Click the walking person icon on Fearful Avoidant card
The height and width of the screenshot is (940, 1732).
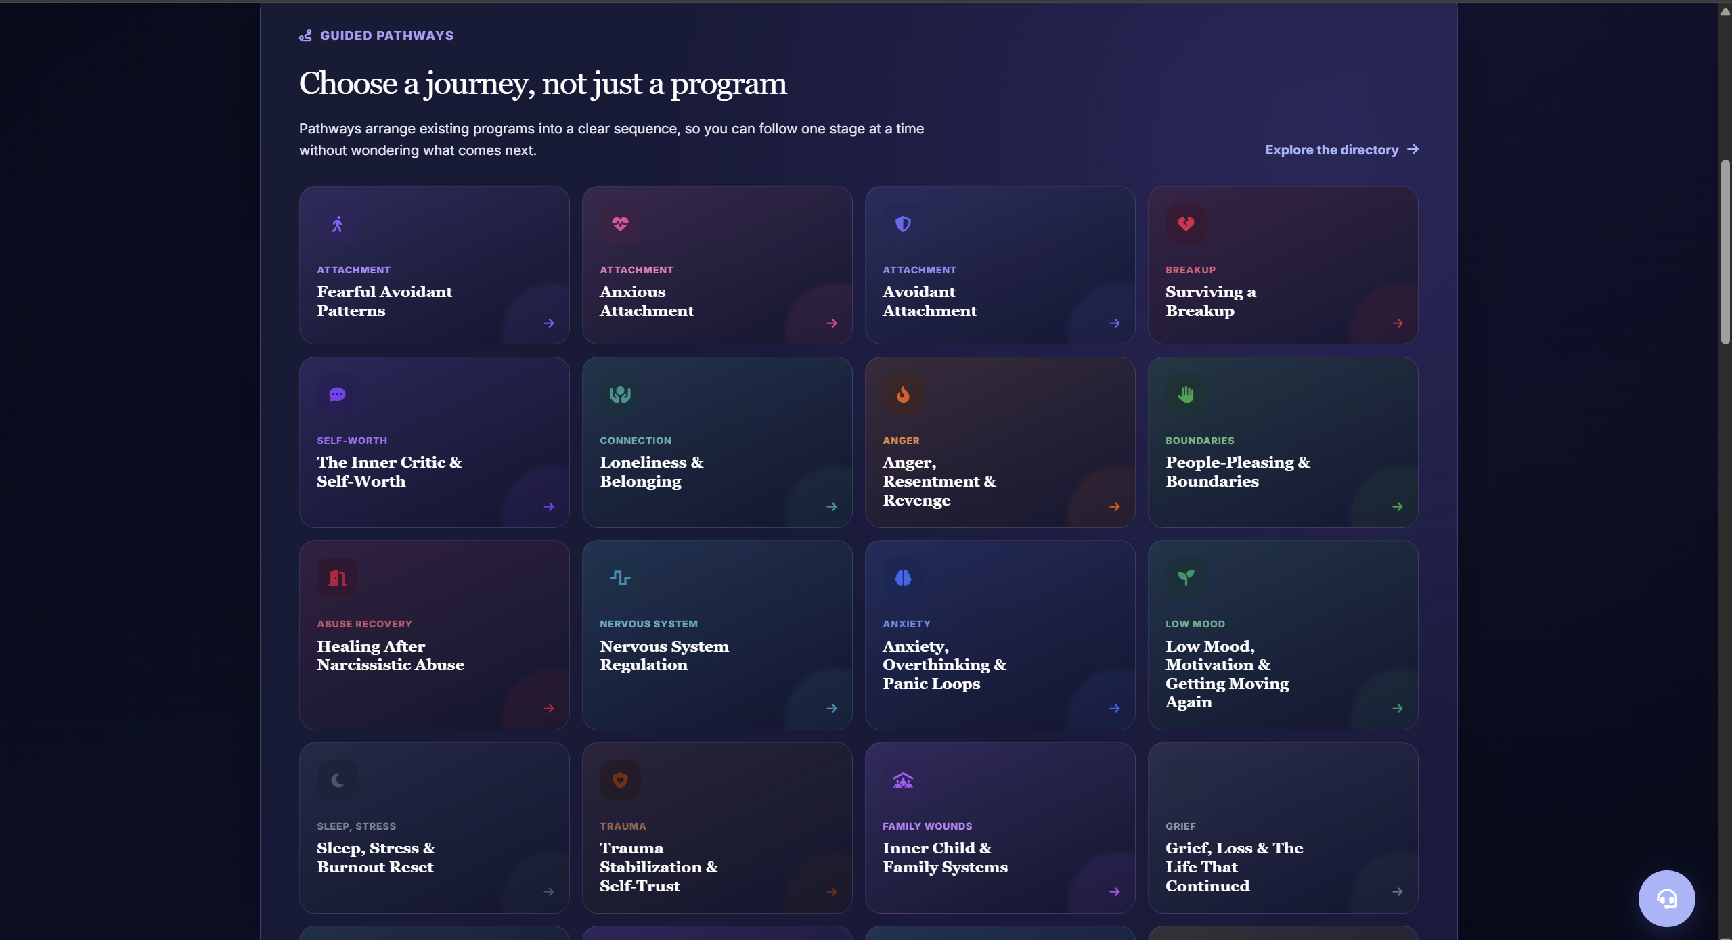coord(337,224)
